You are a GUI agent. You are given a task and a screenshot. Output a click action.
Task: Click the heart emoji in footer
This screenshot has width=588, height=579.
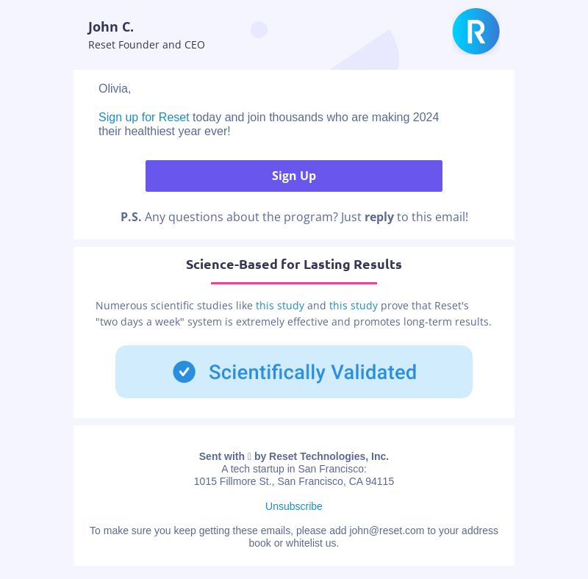(249, 456)
